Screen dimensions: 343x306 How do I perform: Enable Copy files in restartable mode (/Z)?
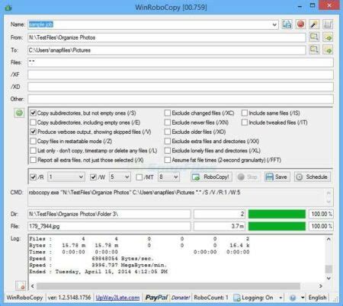[x=34, y=141]
